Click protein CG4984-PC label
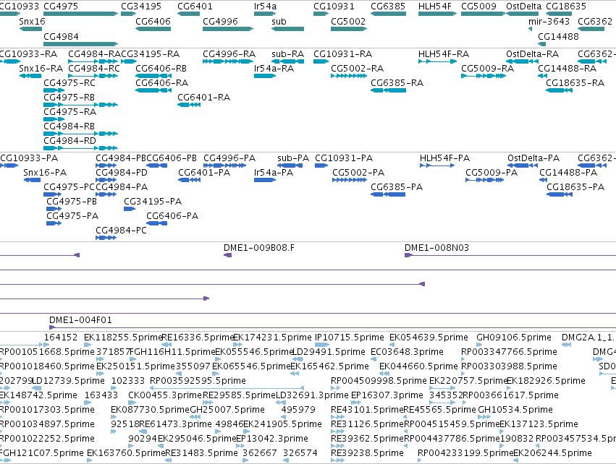This screenshot has height=464, width=616. (x=122, y=231)
